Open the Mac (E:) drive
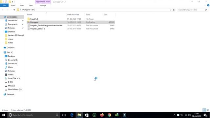 point(11,86)
